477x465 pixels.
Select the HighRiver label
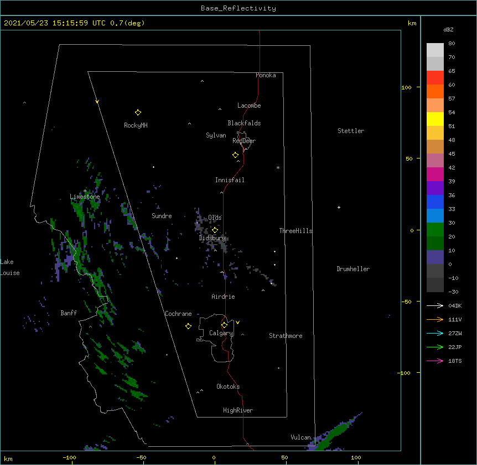click(x=238, y=410)
